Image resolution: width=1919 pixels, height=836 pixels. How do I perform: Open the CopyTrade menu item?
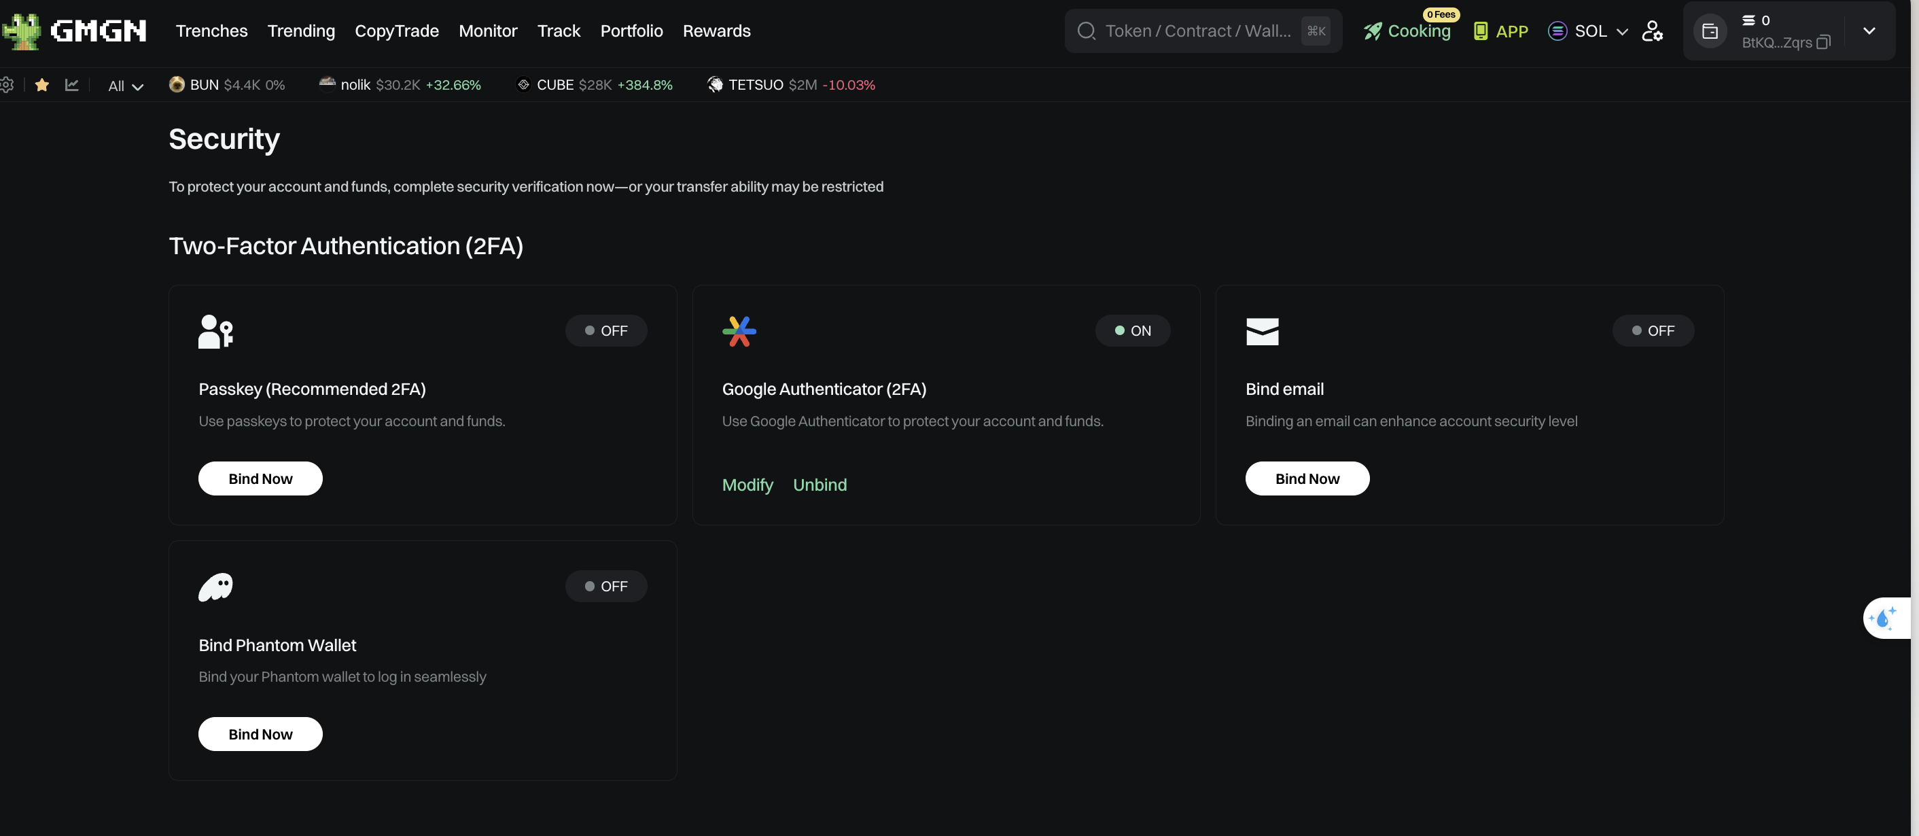[x=396, y=31]
